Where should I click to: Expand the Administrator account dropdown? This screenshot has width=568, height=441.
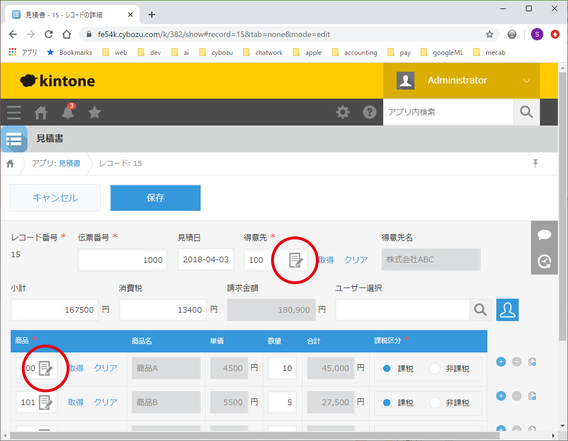526,81
